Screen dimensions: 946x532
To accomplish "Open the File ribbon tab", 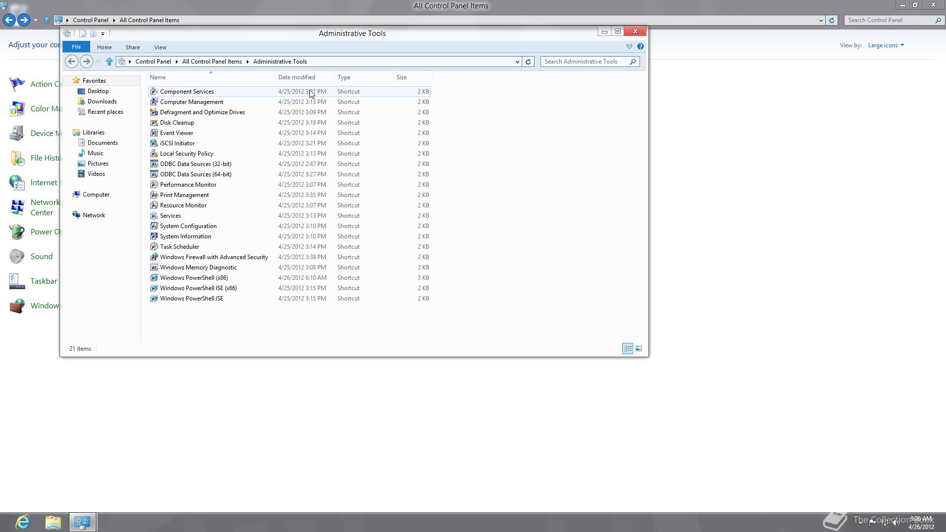I will [76, 47].
